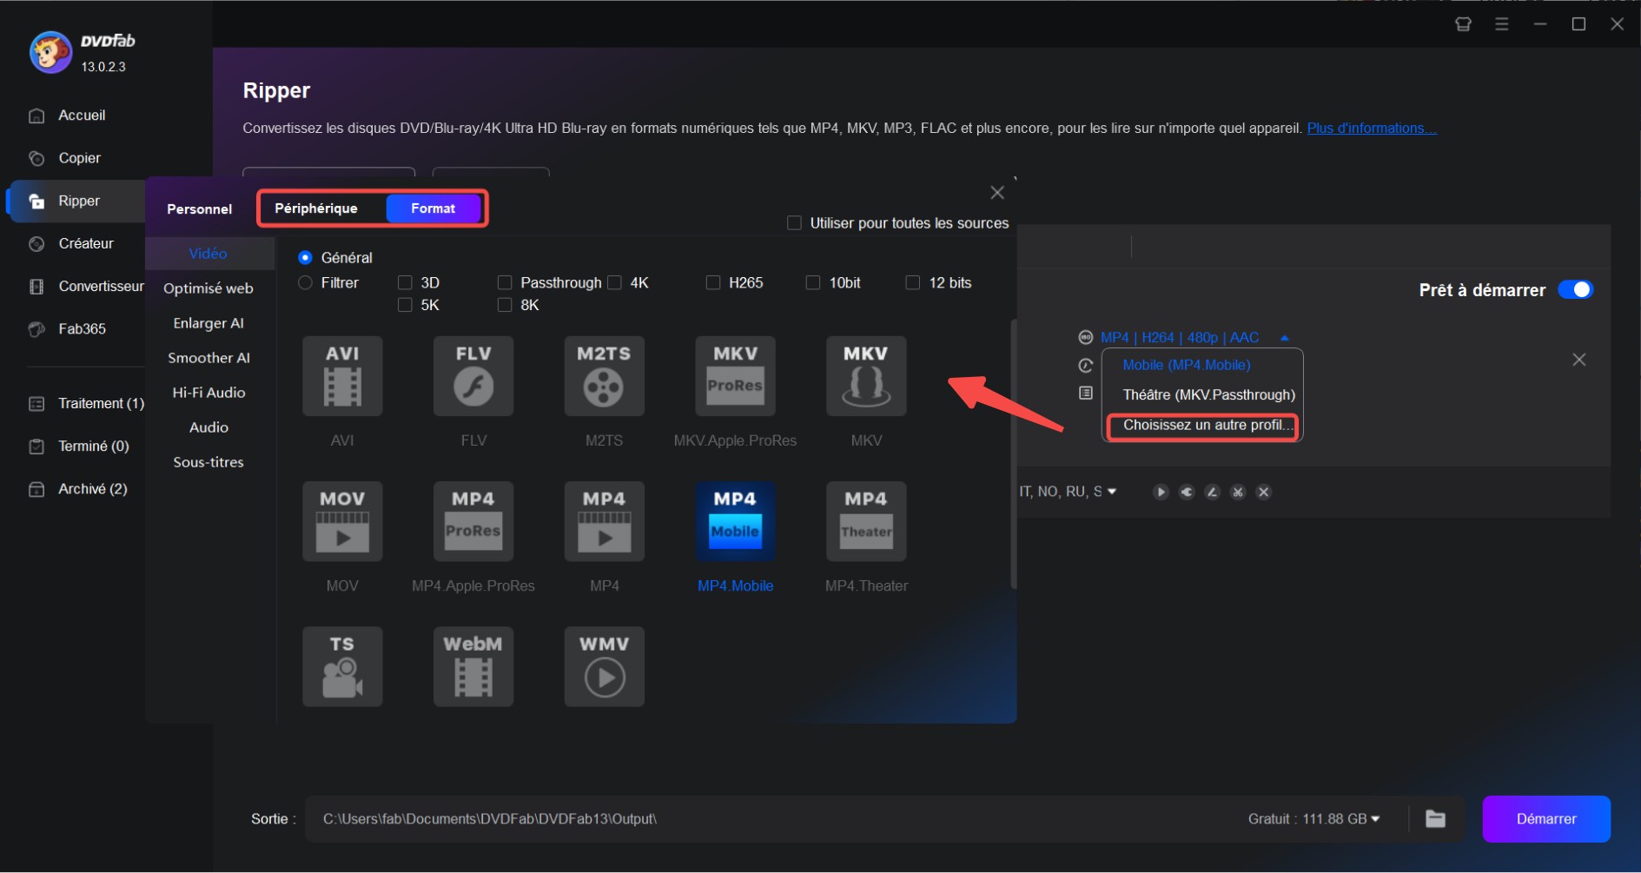Viewport: 1641px width, 873px height.
Task: Check the Passthrough checkbox
Action: click(505, 283)
